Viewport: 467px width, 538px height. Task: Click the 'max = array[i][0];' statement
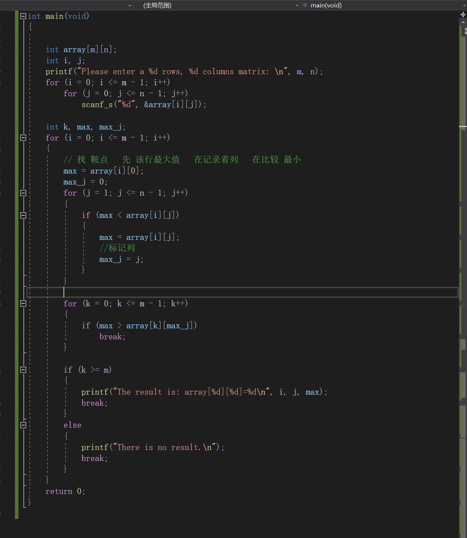(104, 171)
